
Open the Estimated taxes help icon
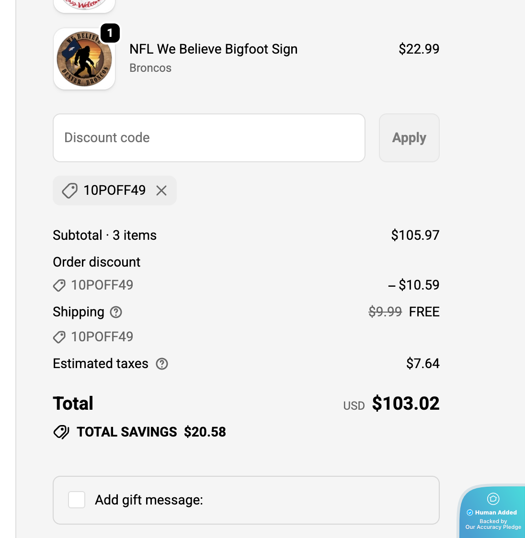click(162, 364)
